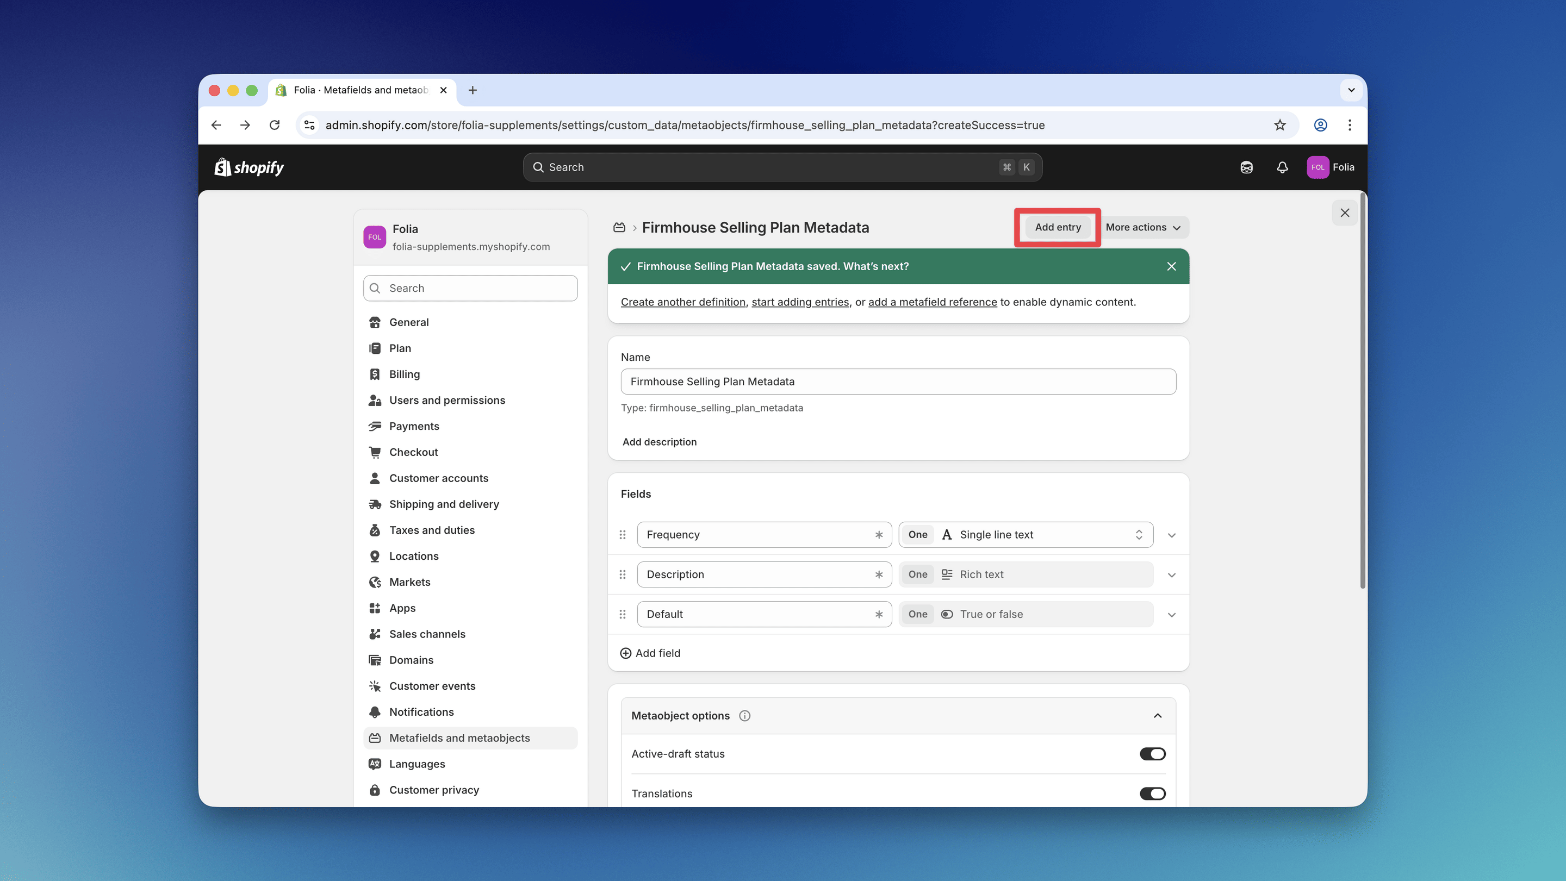Open the Chrome three-dot menu
Screen dimensions: 1566x881
1350,125
